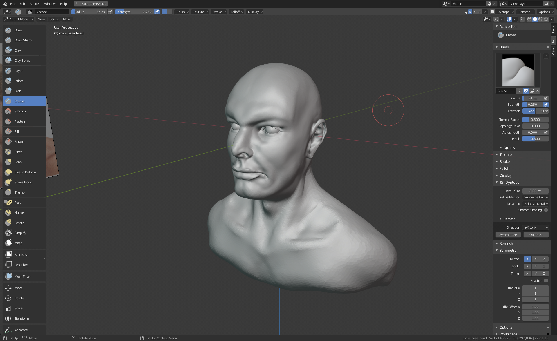Select the Annotate tool
Viewport: 557px width, 341px height.
pos(21,330)
